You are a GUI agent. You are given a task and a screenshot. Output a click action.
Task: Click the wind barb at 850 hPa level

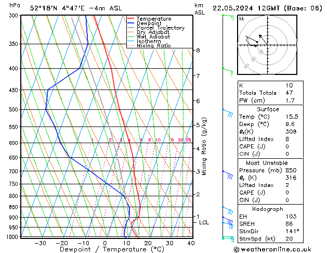[x=228, y=210]
